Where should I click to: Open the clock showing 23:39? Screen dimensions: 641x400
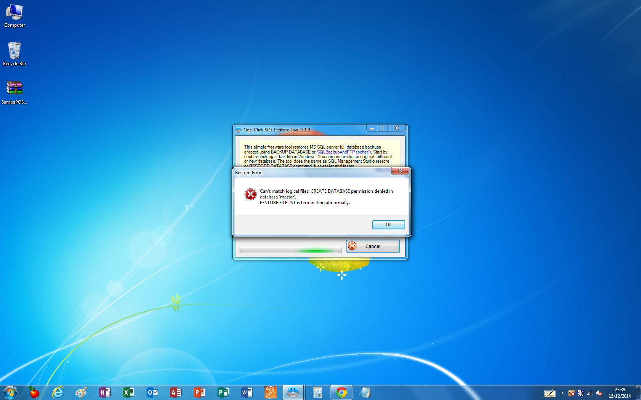[620, 393]
